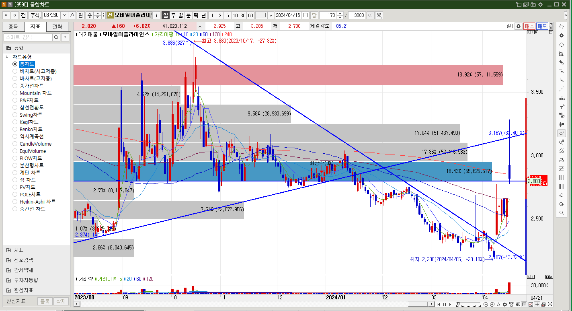The width and height of the screenshot is (572, 311).
Task: Switch to the 종목 tab
Action: point(13,27)
